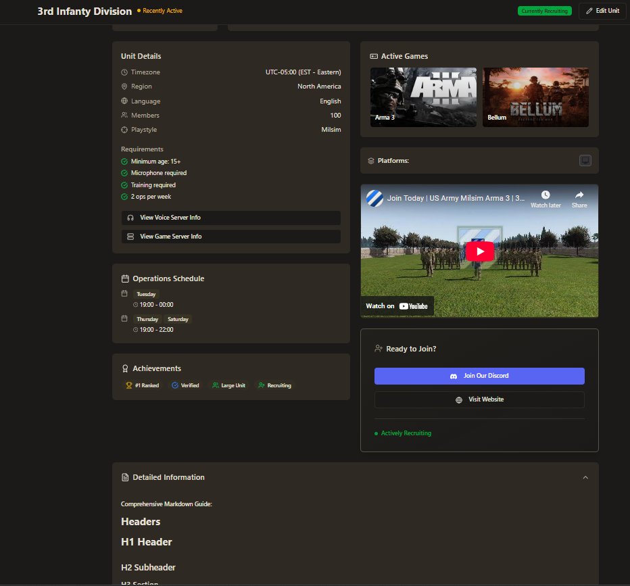Click the globe icon in Visit Website

[x=458, y=400]
